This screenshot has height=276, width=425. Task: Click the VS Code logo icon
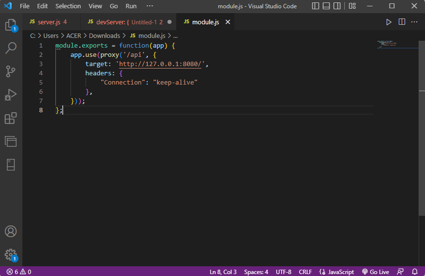click(8, 6)
